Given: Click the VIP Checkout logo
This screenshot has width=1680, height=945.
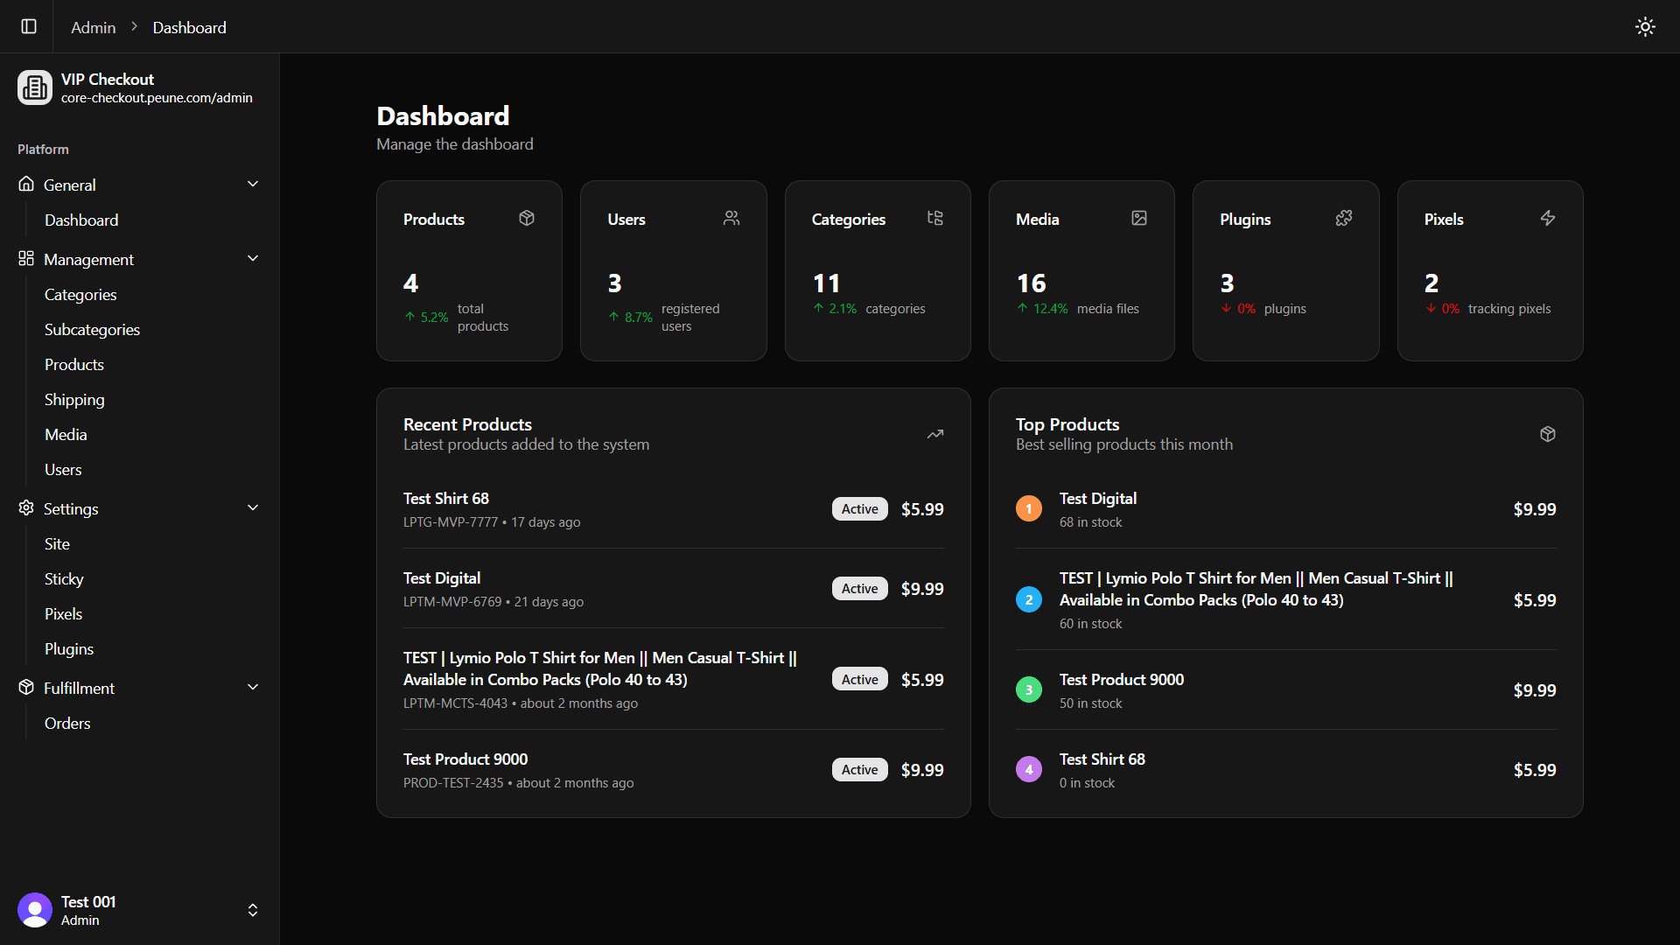Looking at the screenshot, I should tap(35, 87).
